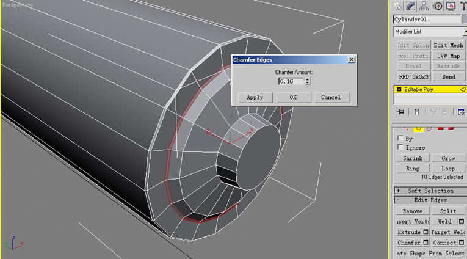Toggle the Pin Stack icon
Image resolution: width=467 pixels, height=259 pixels.
coord(400,112)
